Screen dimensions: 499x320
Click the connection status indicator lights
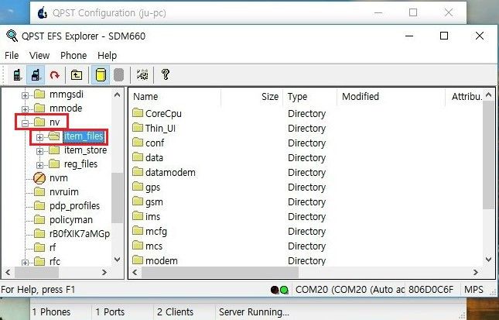point(279,290)
